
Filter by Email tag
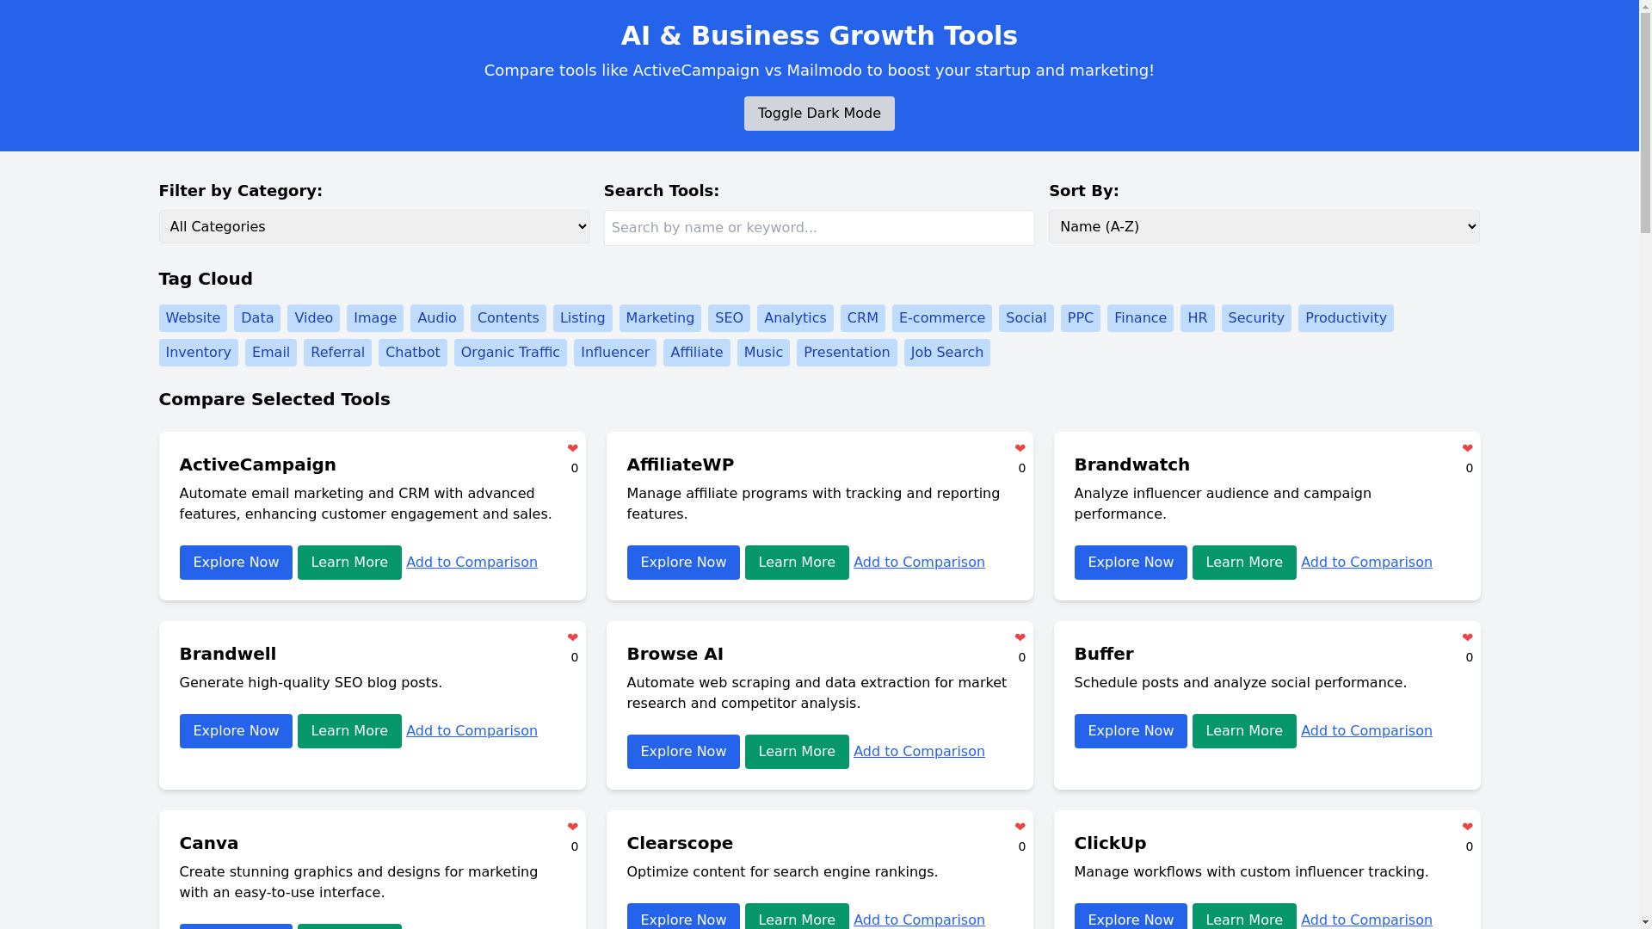(271, 353)
